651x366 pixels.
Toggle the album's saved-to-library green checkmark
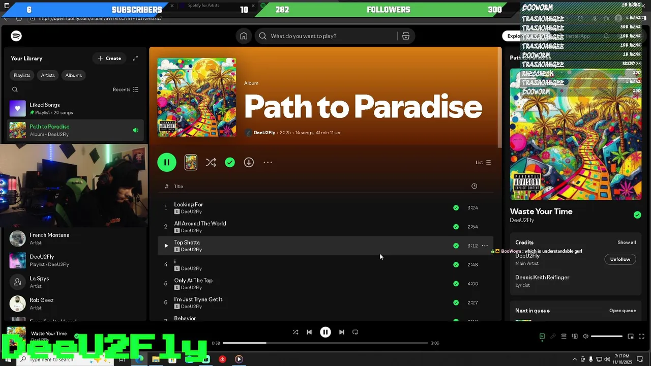tap(230, 162)
